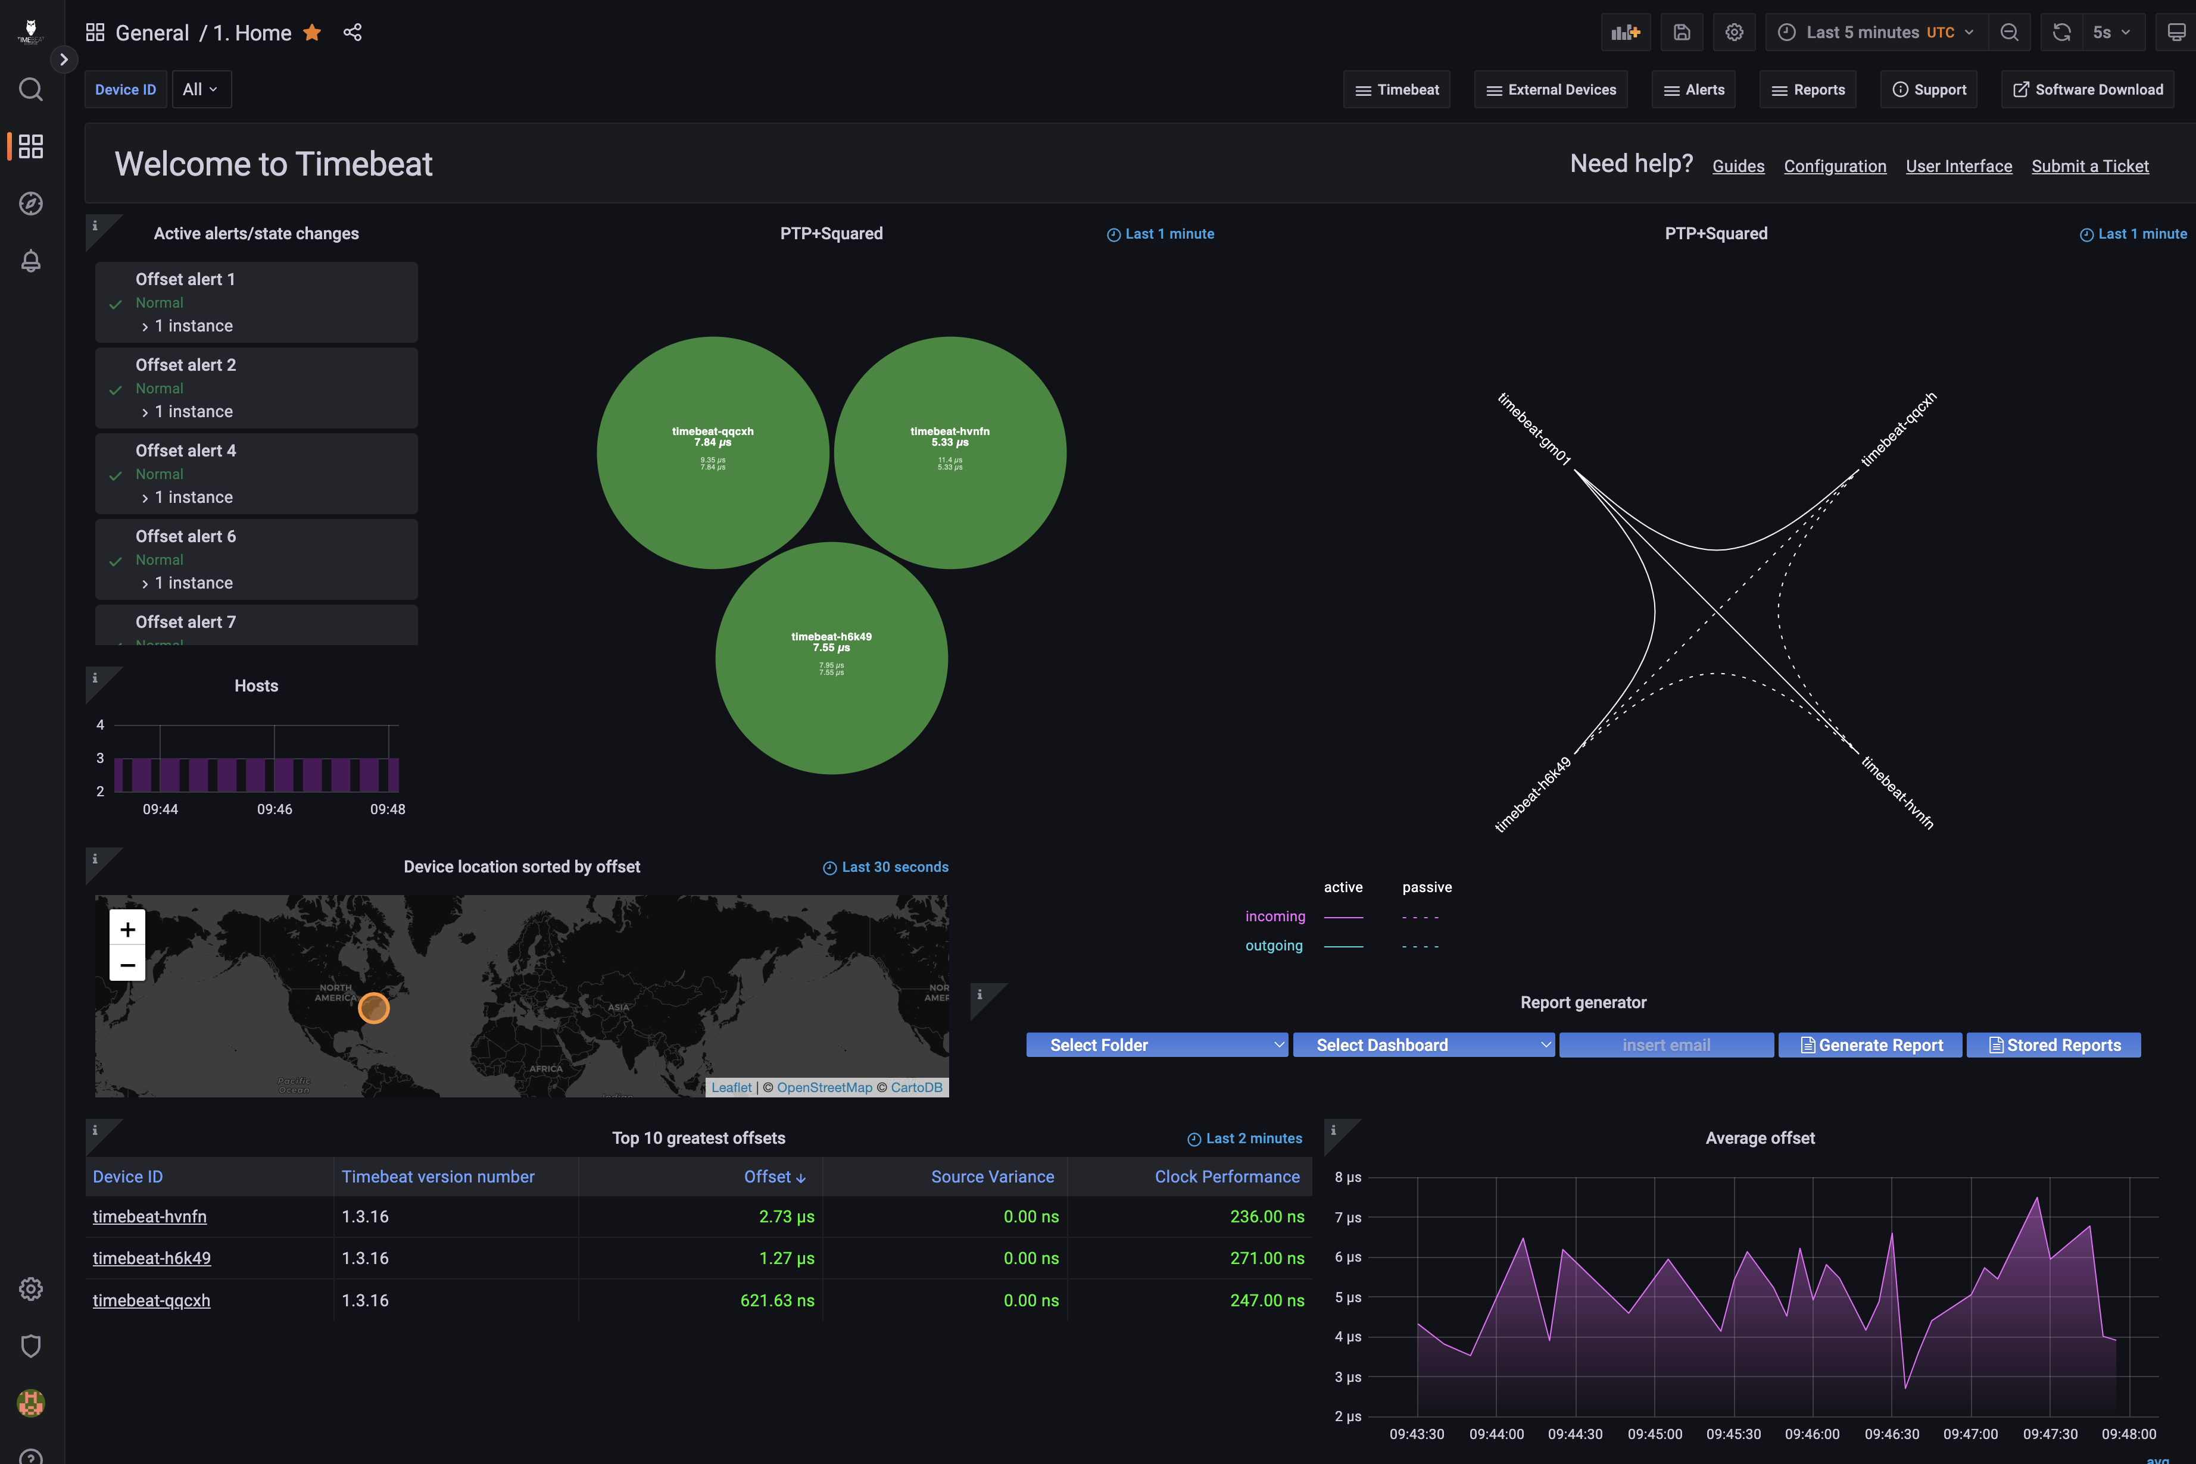The image size is (2196, 1464).
Task: Show info for Device location panel
Action: pyautogui.click(x=94, y=859)
